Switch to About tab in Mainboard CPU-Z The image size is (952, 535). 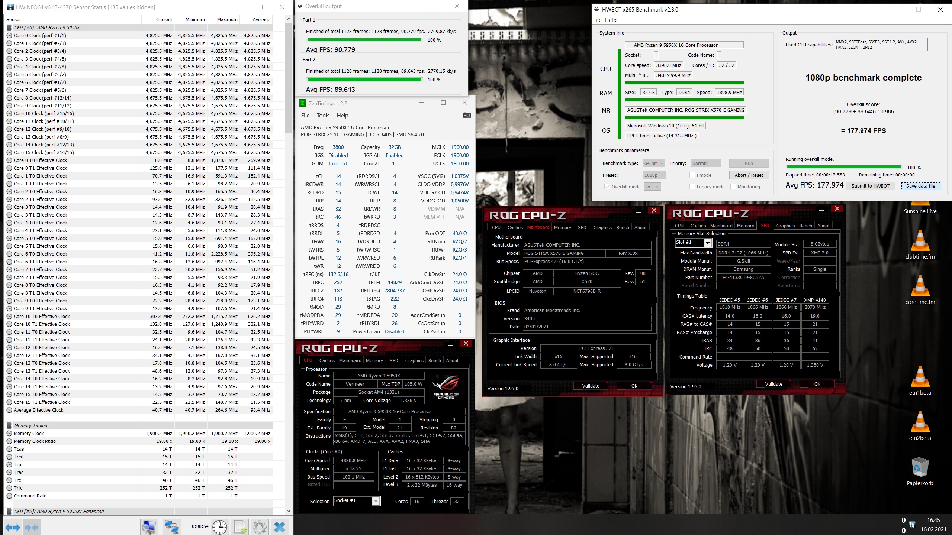click(640, 227)
